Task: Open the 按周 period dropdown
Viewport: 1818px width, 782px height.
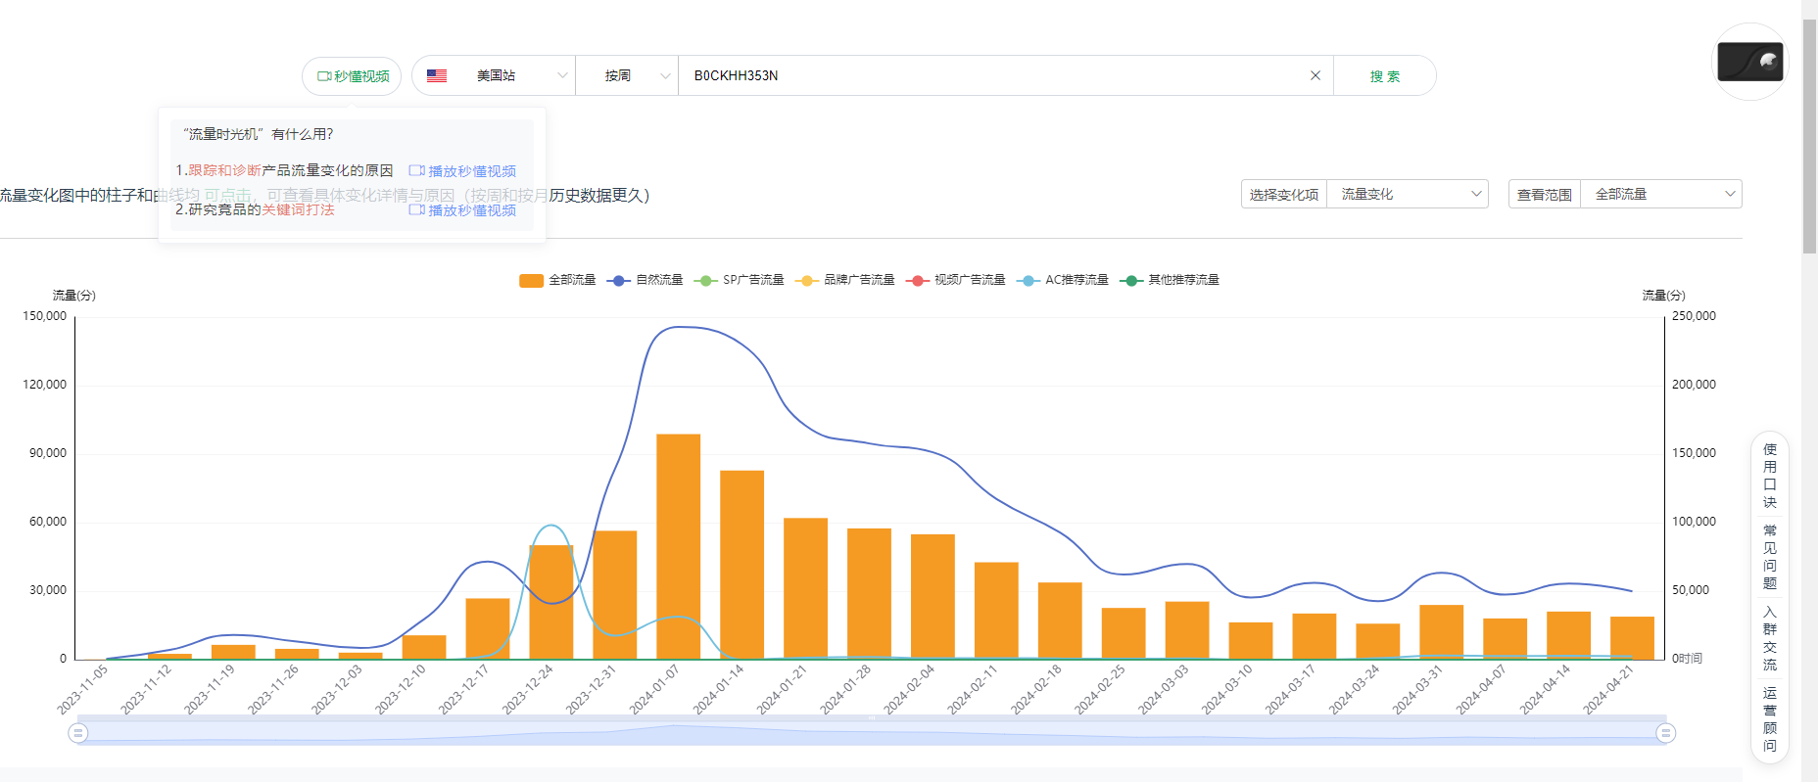Action: 627,75
